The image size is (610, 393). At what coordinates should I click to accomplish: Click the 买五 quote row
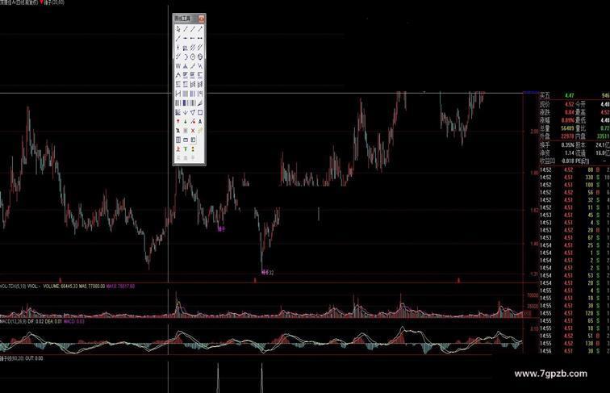tap(574, 95)
